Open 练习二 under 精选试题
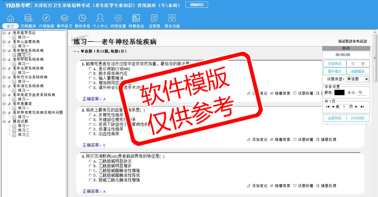This screenshot has height=197, width=378. 24,130
